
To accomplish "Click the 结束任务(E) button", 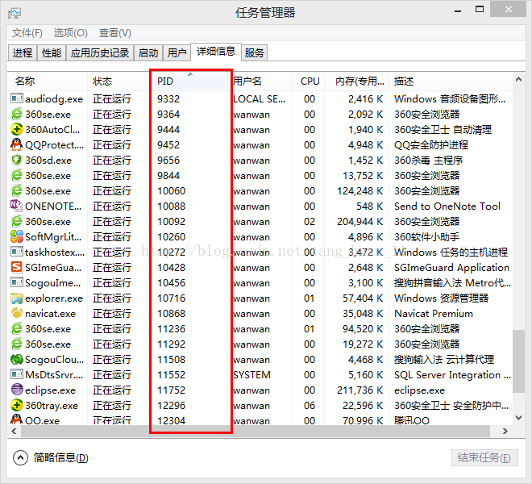I will [x=484, y=457].
